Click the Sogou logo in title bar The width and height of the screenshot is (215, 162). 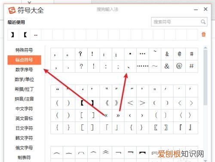12,10
